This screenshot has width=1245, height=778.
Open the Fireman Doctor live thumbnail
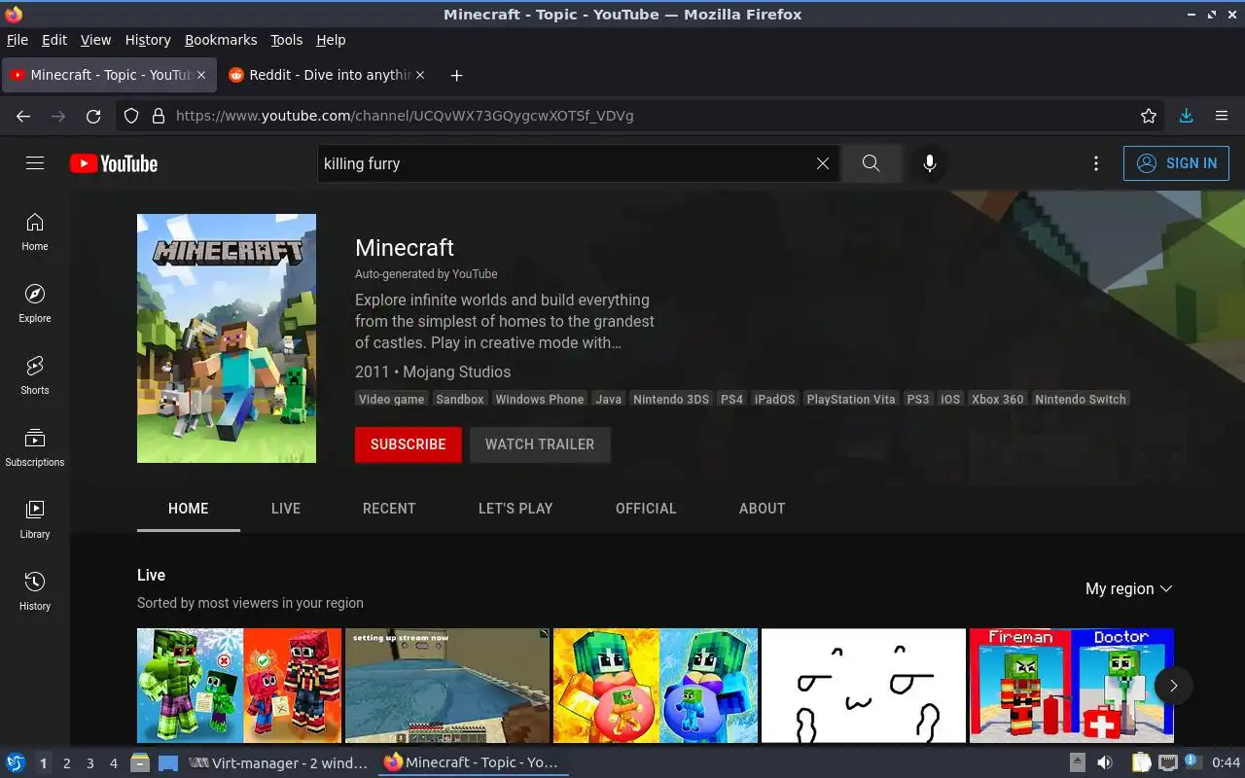1072,686
